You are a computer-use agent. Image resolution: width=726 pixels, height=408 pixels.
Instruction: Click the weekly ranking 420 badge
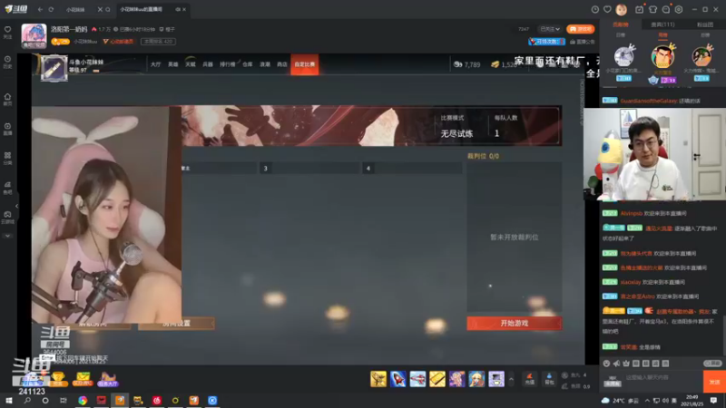(158, 42)
